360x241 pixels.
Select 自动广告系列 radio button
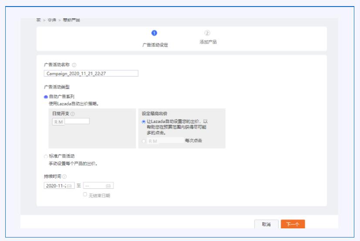46,97
